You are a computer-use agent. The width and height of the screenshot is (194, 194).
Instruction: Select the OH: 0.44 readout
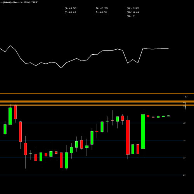[133, 12]
